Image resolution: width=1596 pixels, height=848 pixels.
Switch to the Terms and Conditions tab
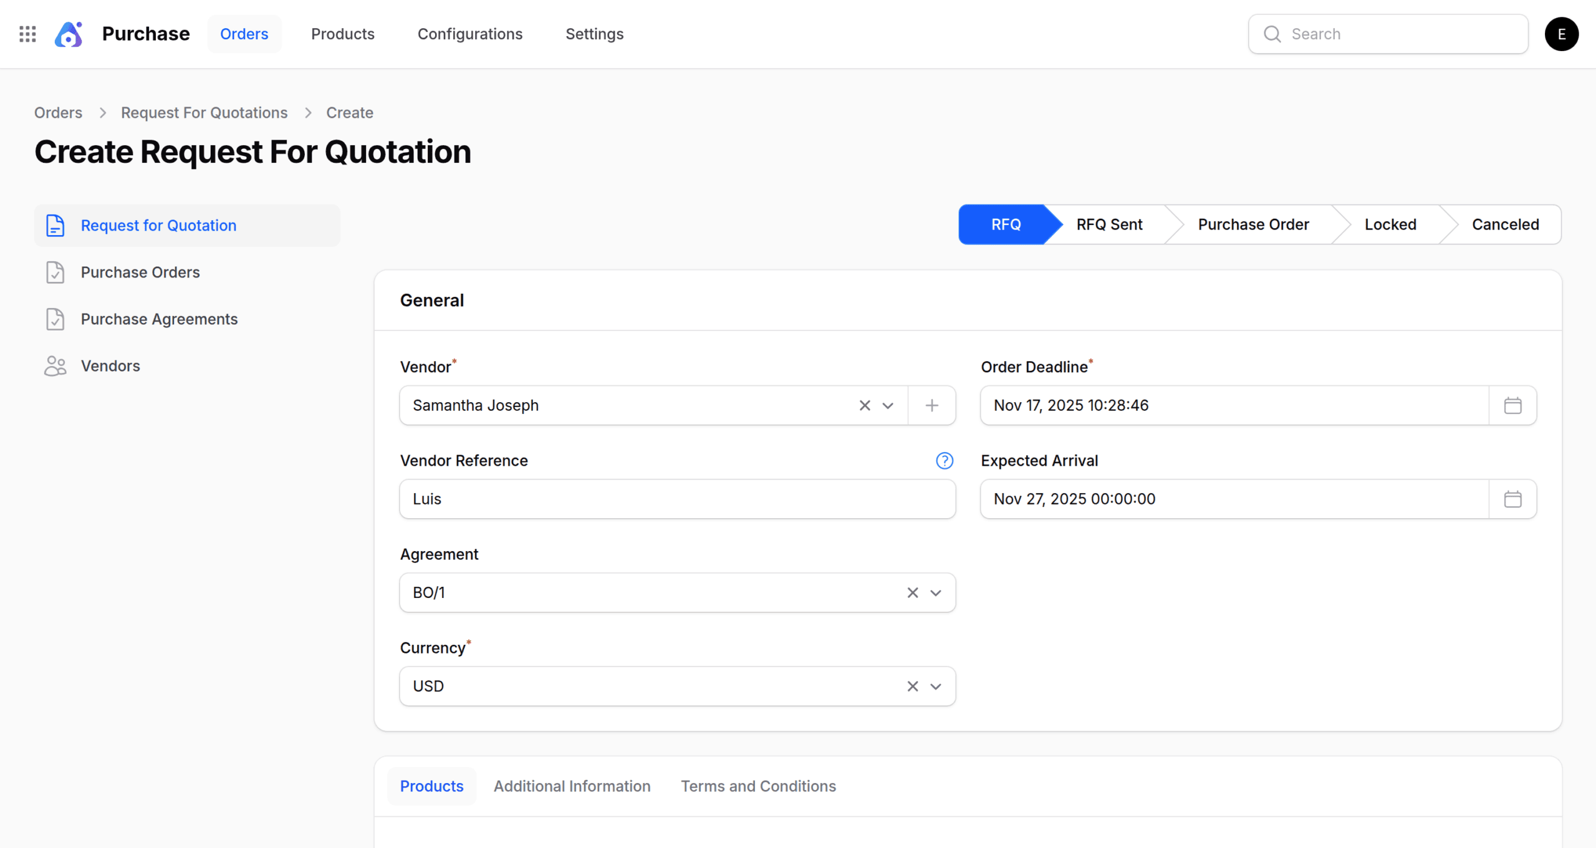[x=757, y=786]
